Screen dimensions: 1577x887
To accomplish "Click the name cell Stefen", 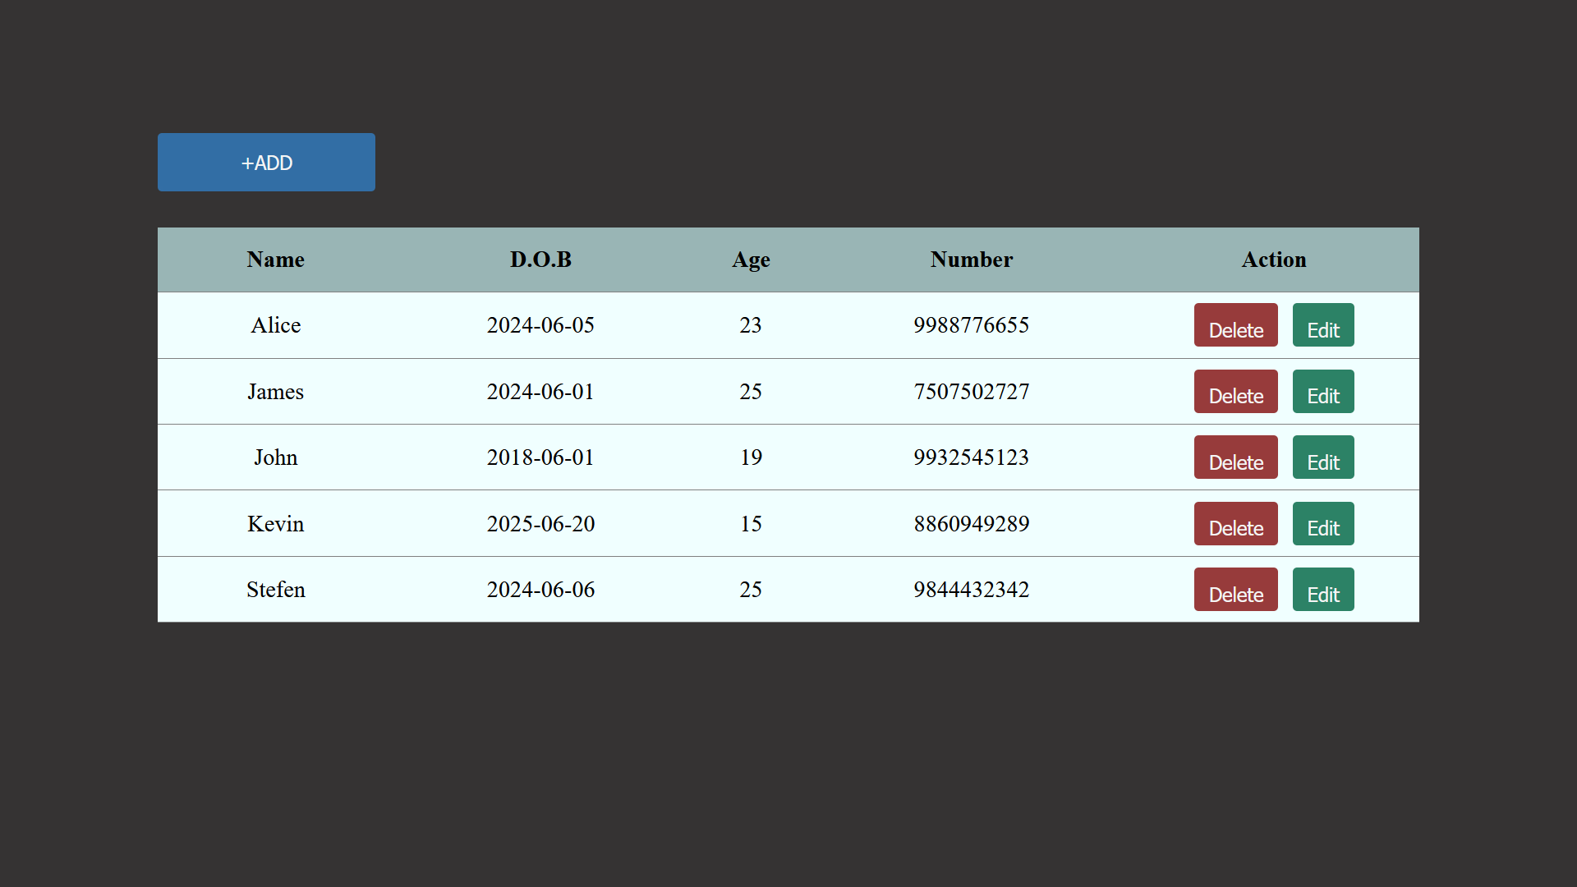I will 275,590.
